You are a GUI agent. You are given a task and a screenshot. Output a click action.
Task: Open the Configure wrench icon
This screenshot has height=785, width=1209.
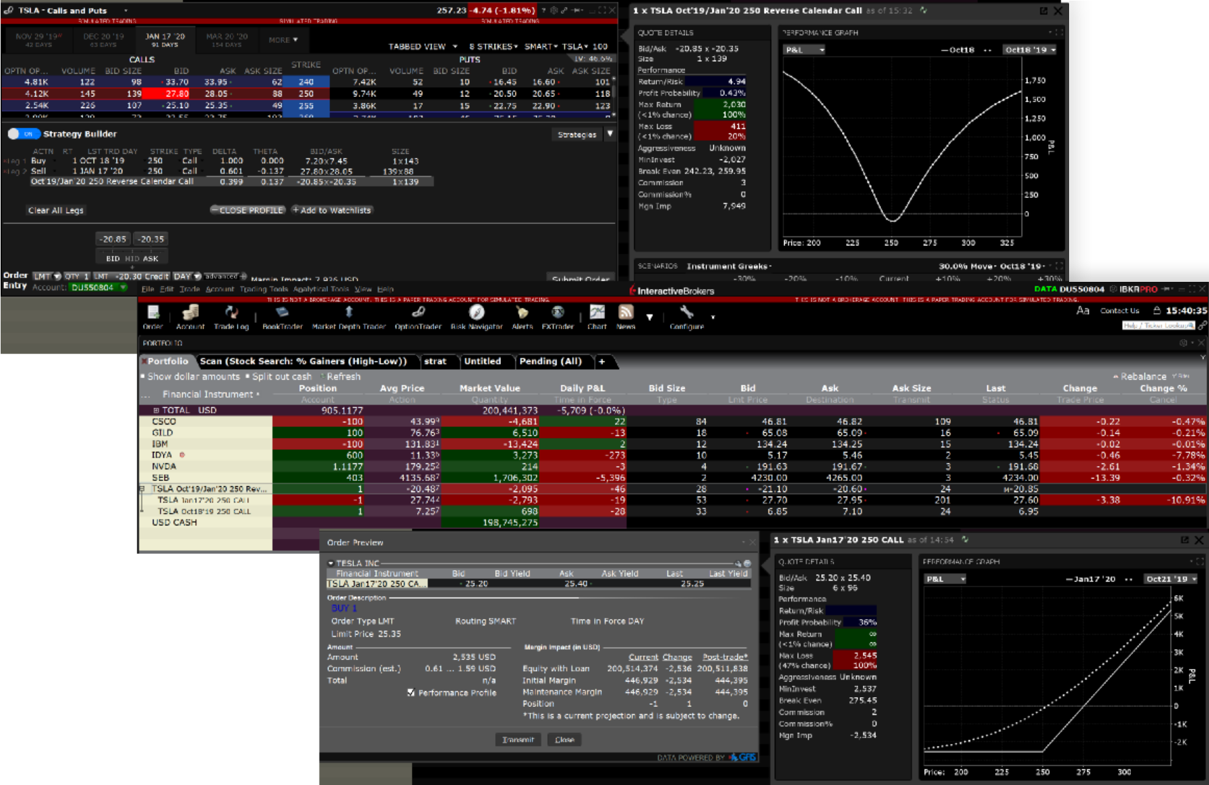click(x=686, y=318)
